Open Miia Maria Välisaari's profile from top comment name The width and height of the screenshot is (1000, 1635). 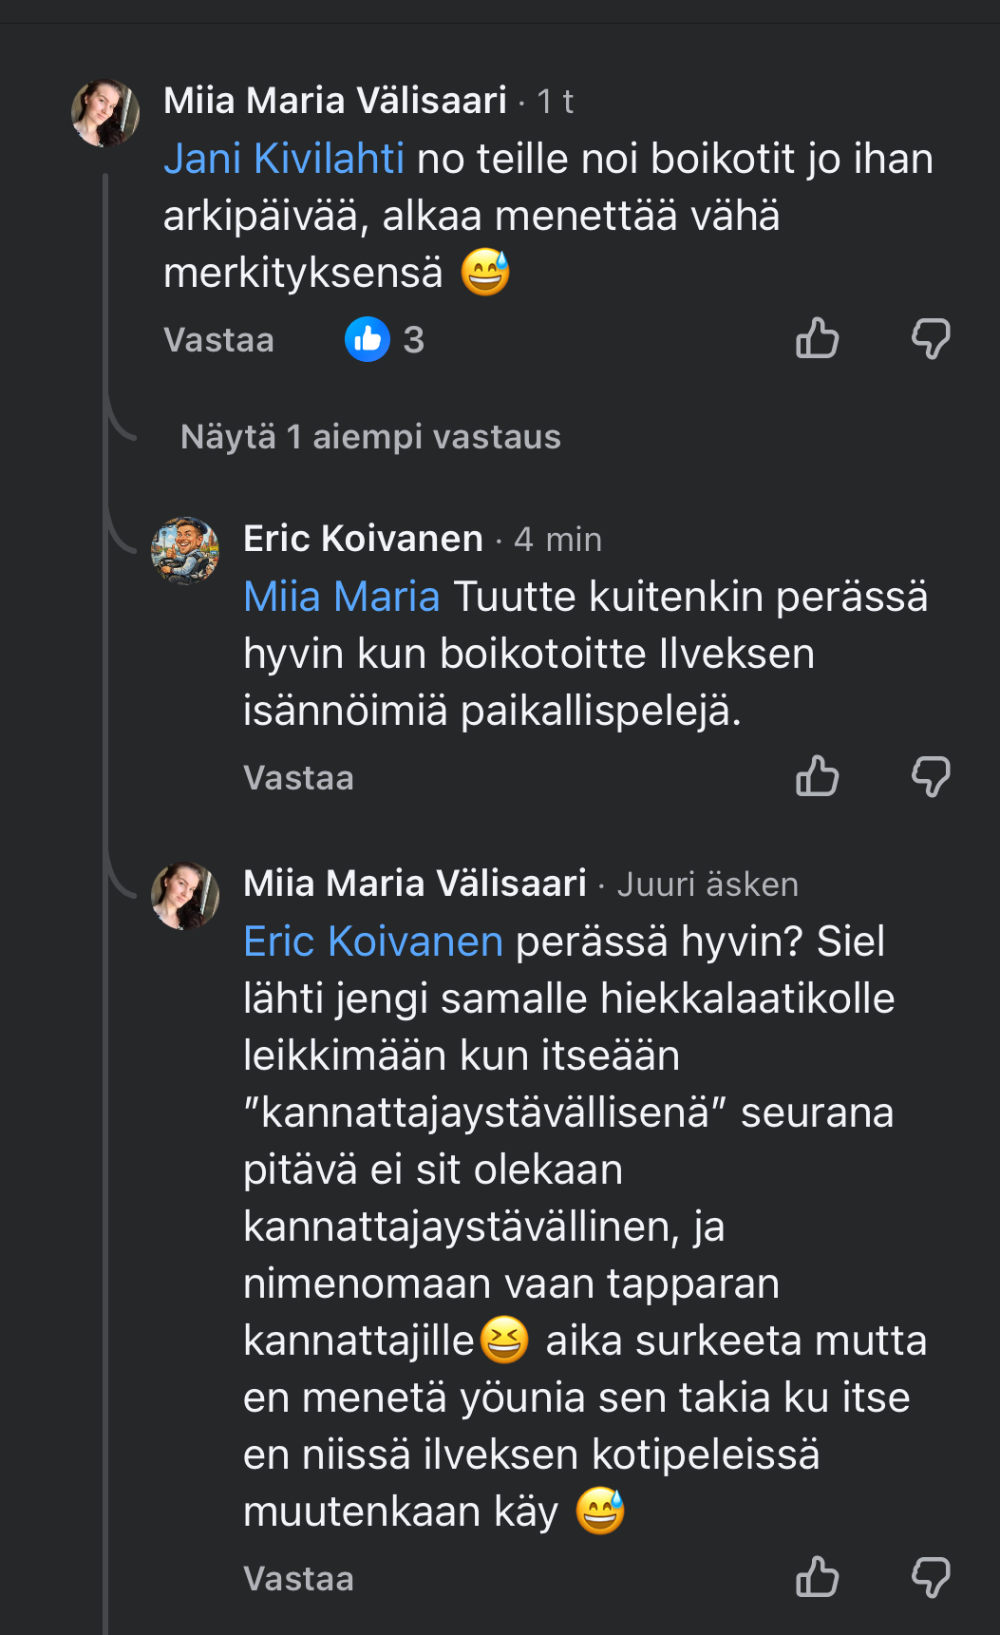coord(335,101)
